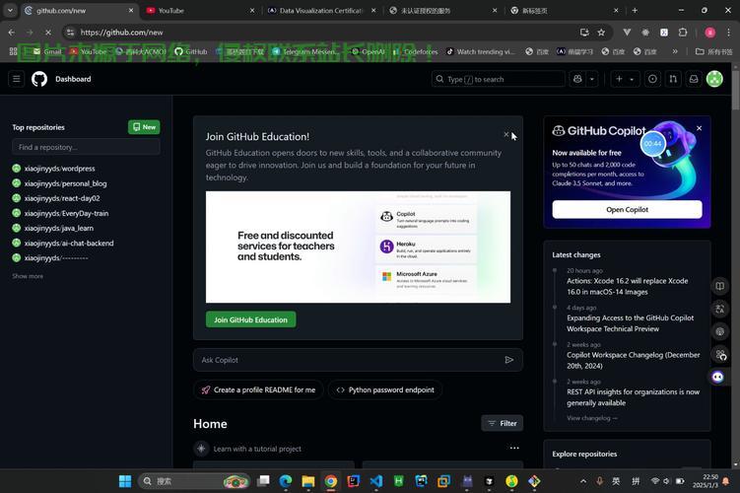
Task: Open the three-dots menu beside tutorial project
Action: [514, 448]
